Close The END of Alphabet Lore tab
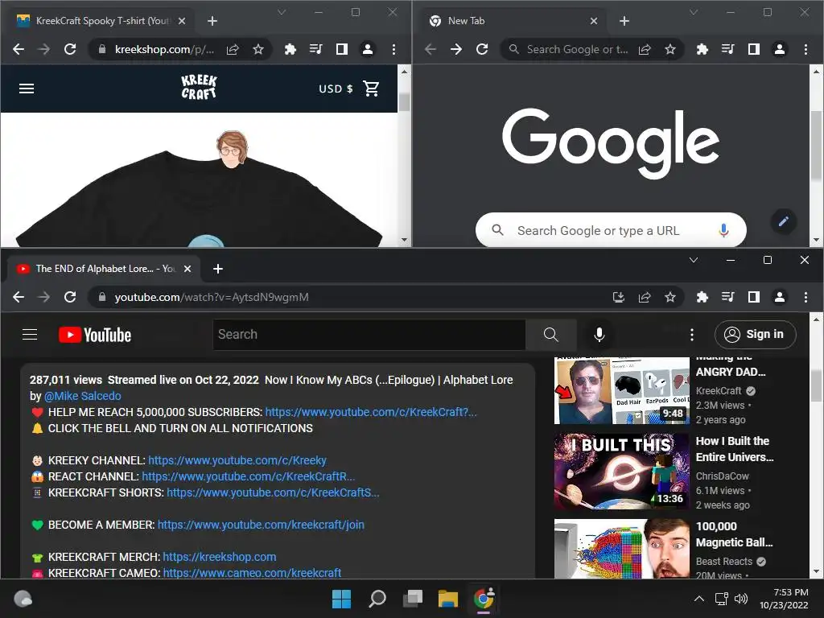Viewport: 824px width, 618px height. [x=187, y=269]
